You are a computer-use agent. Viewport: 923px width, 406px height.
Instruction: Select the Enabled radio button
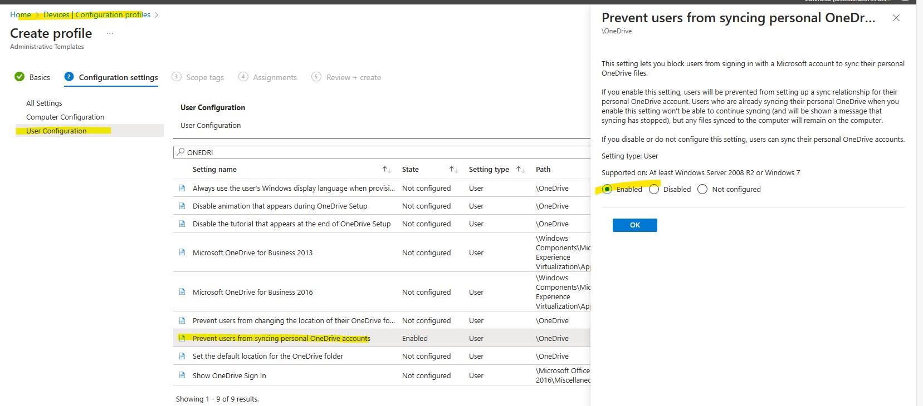point(607,189)
